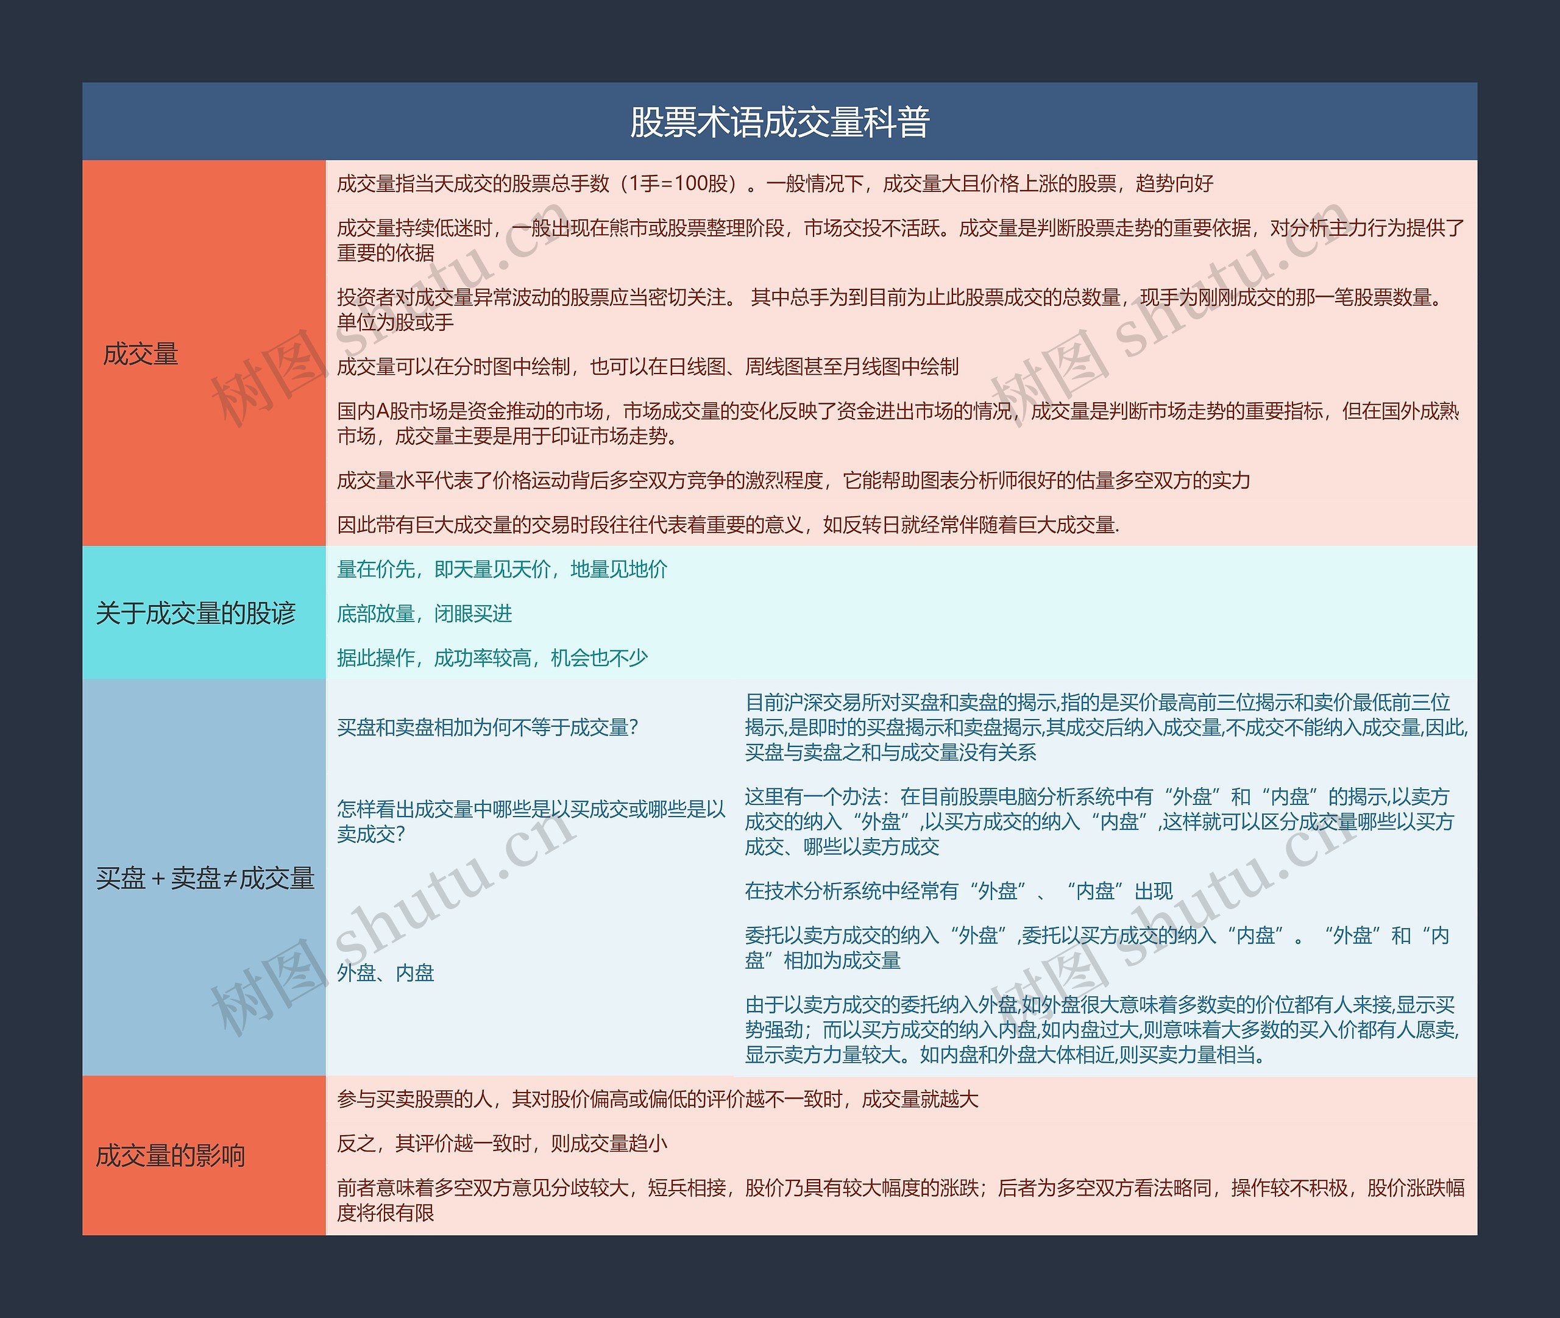This screenshot has height=1318, width=1560.
Task: Click line starting 成交量指当天成交的股票总手数
Action: coord(775,183)
